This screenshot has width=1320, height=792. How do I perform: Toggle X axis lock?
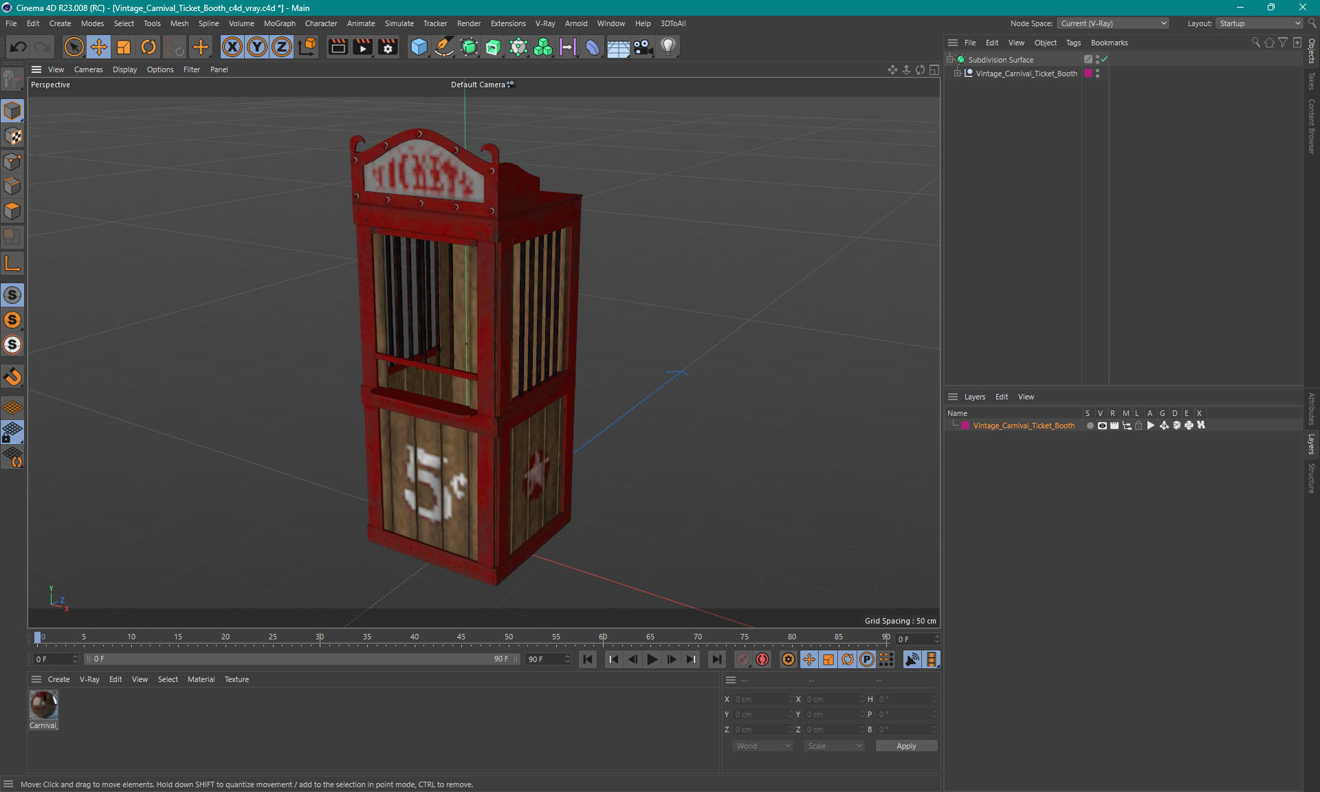232,47
